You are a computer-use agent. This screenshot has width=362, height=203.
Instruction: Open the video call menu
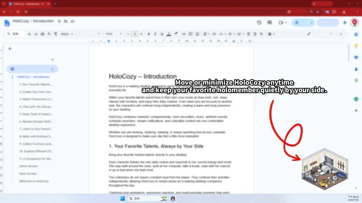[282, 23]
